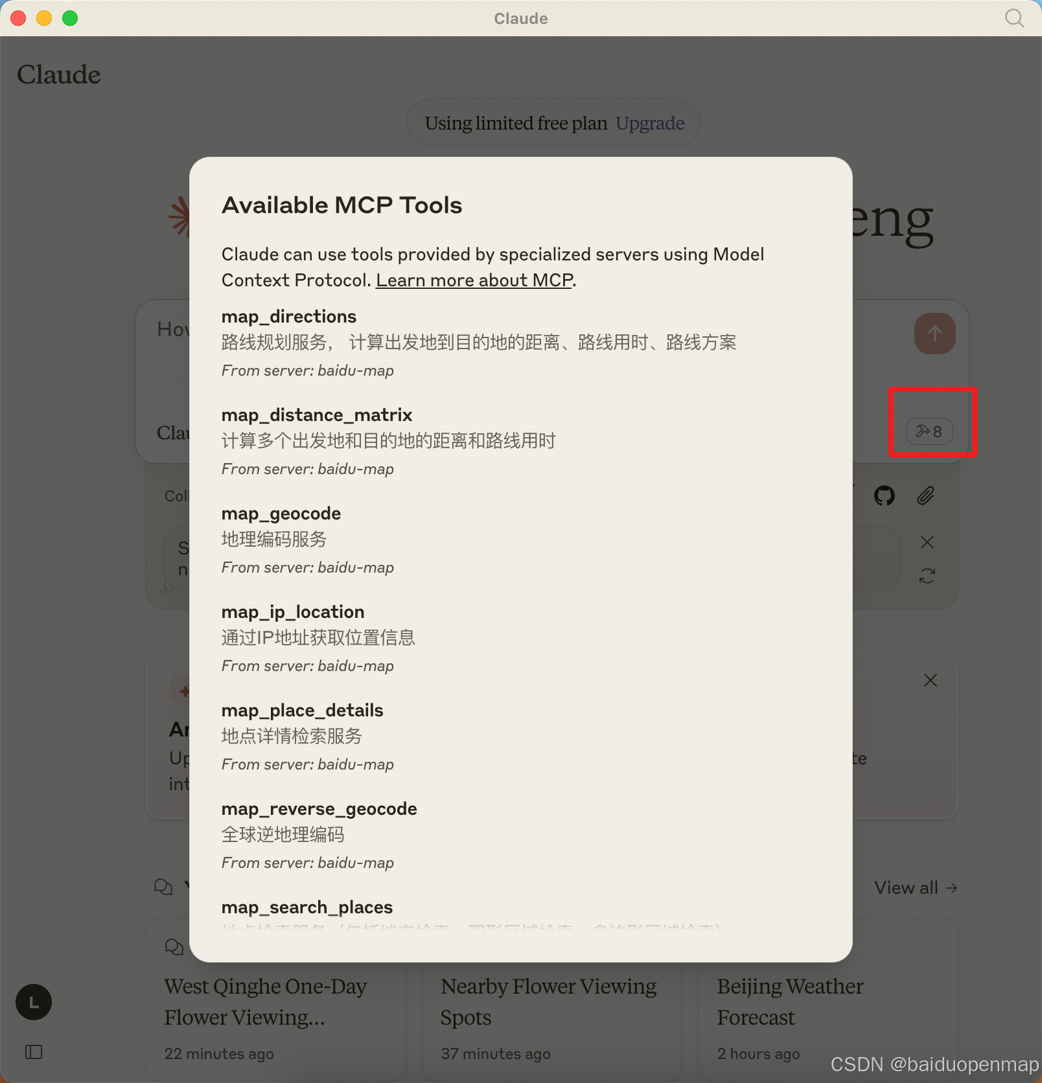
Task: Click the map_place_details tool name
Action: tap(303, 710)
